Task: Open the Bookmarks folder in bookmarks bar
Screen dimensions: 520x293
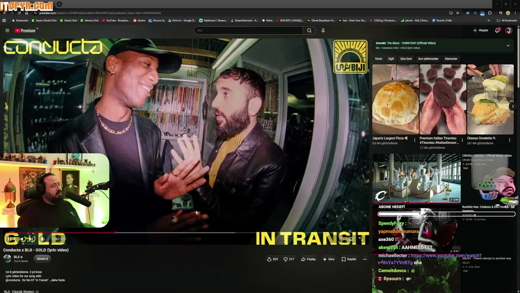Action: click(20, 20)
